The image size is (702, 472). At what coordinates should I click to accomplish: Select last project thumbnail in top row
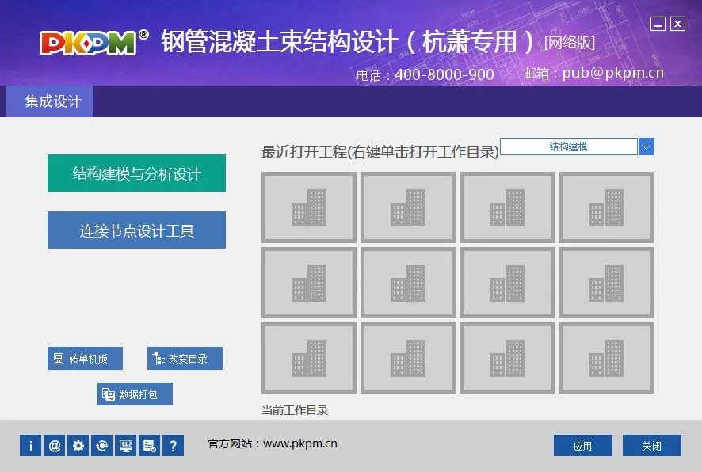tap(606, 207)
